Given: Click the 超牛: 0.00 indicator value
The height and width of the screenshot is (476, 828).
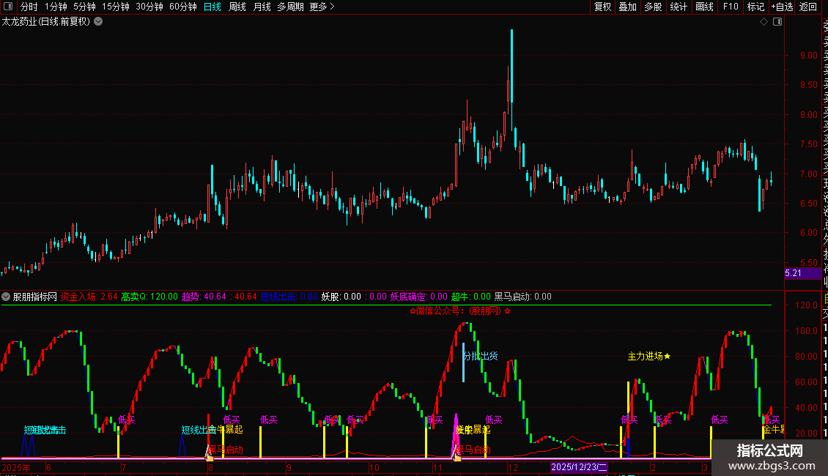Looking at the screenshot, I should click(x=471, y=297).
